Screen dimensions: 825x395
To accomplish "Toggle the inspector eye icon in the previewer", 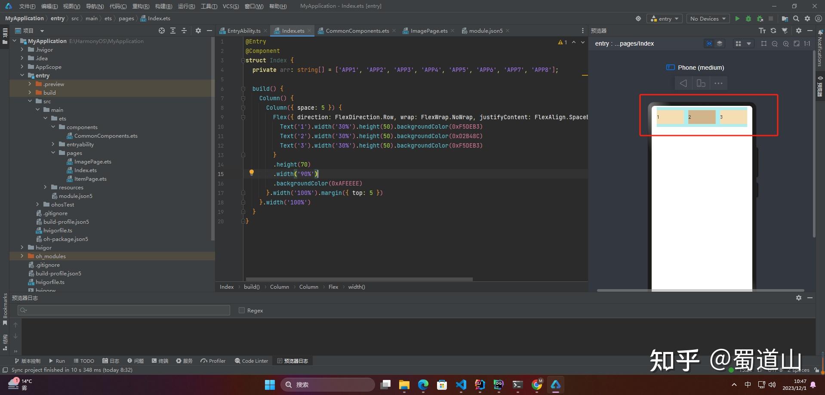I will (x=709, y=43).
